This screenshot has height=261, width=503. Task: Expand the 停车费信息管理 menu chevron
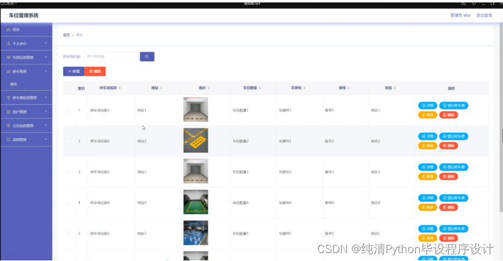[x=46, y=97]
